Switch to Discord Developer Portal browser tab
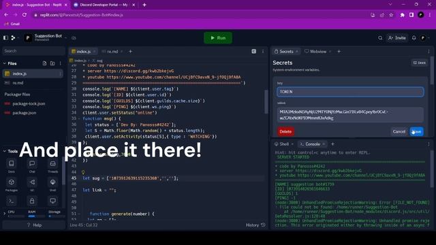 pos(104,5)
